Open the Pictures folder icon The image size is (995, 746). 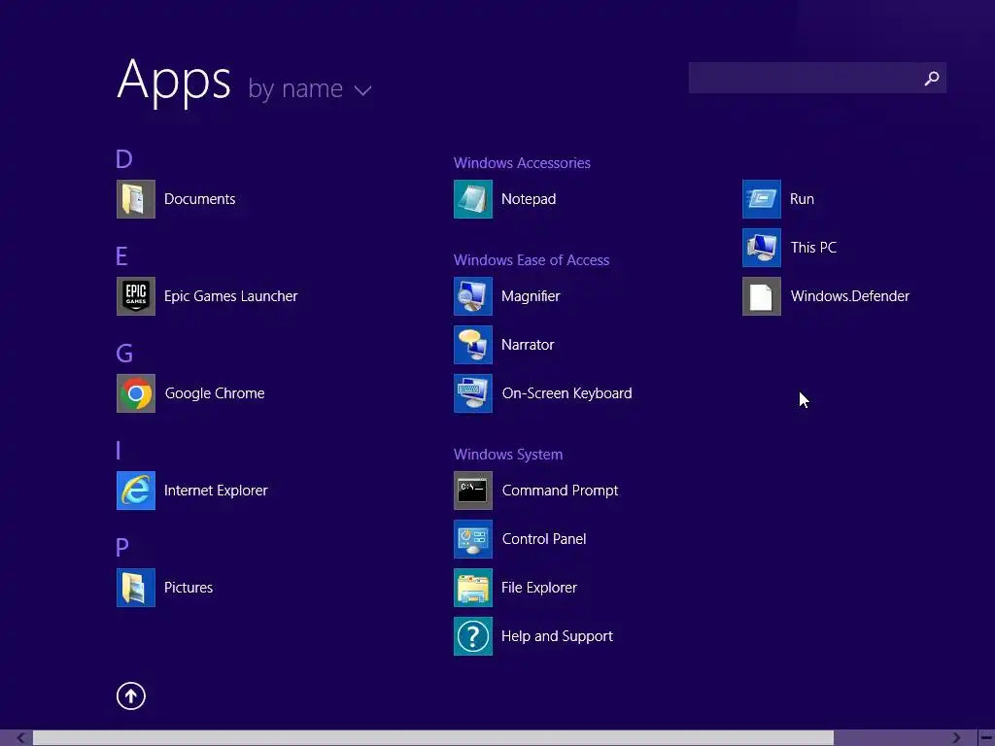(x=136, y=588)
